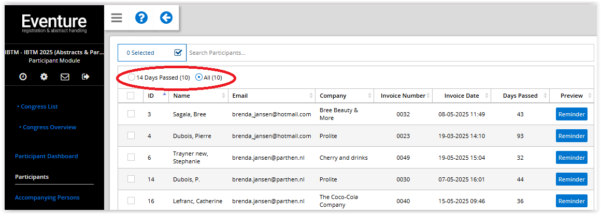The image size is (601, 214).
Task: Sort by the Name column arrows
Action: (x=224, y=96)
